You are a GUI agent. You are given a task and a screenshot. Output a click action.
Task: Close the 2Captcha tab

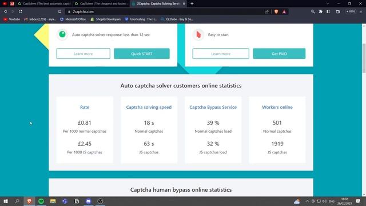pos(184,3)
